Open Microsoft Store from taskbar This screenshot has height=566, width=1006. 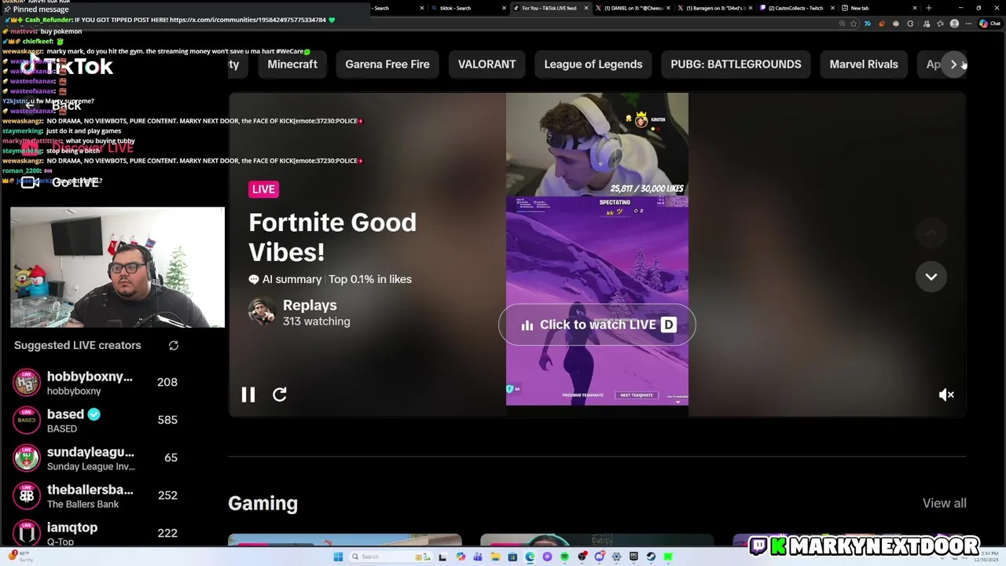(512, 557)
